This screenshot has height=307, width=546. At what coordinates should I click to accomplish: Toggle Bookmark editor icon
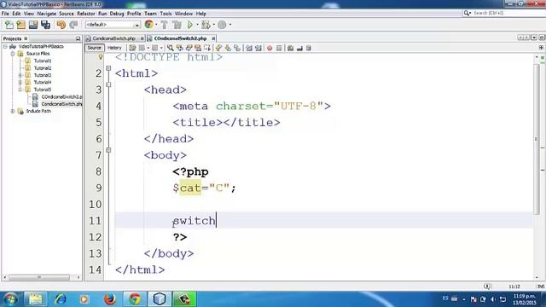pos(237,48)
